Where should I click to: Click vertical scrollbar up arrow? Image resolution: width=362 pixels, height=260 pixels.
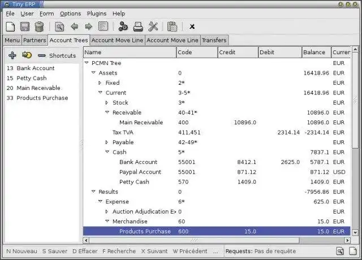pos(355,49)
